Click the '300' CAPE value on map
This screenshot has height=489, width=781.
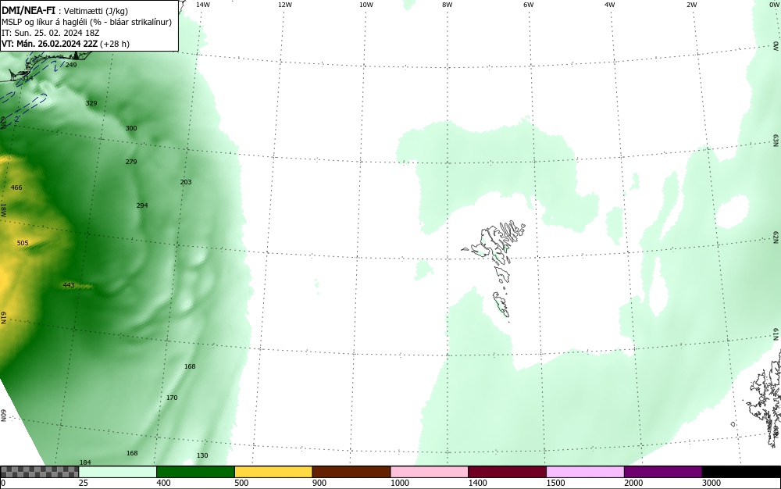pos(131,128)
